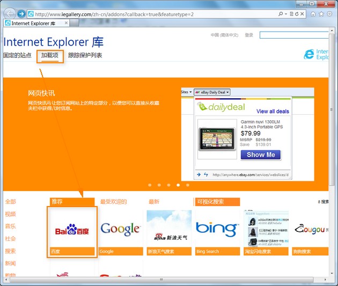Open the 淘宝闪电搜索 add-on tile

[x=266, y=232]
